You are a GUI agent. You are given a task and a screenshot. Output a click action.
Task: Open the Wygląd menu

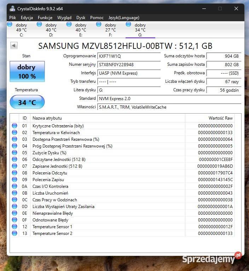64,18
